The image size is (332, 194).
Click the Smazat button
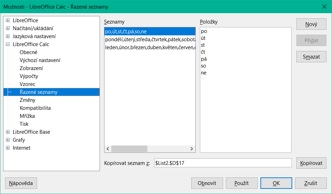311,56
